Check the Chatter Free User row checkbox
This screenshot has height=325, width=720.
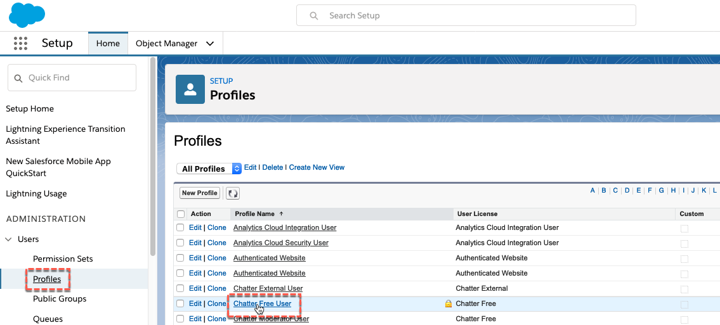point(180,303)
